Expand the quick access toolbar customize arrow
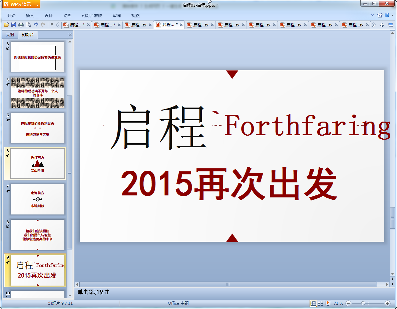The height and width of the screenshot is (309, 397). tap(52, 25)
